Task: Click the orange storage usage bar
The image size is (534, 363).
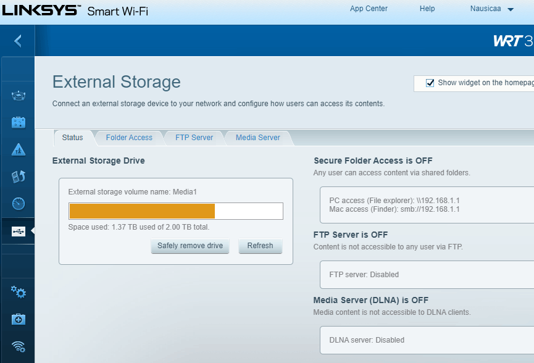Action: [x=142, y=211]
